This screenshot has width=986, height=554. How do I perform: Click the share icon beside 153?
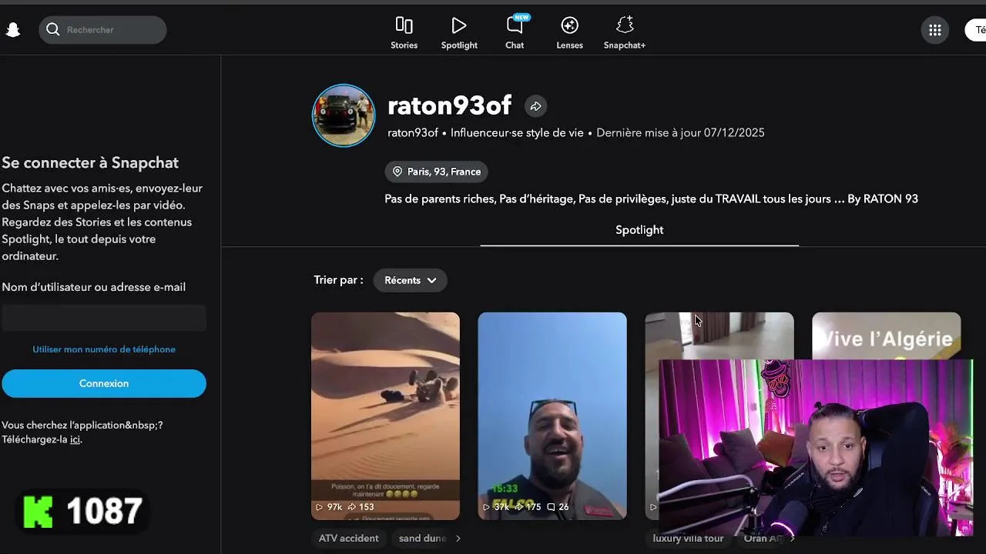(x=351, y=507)
